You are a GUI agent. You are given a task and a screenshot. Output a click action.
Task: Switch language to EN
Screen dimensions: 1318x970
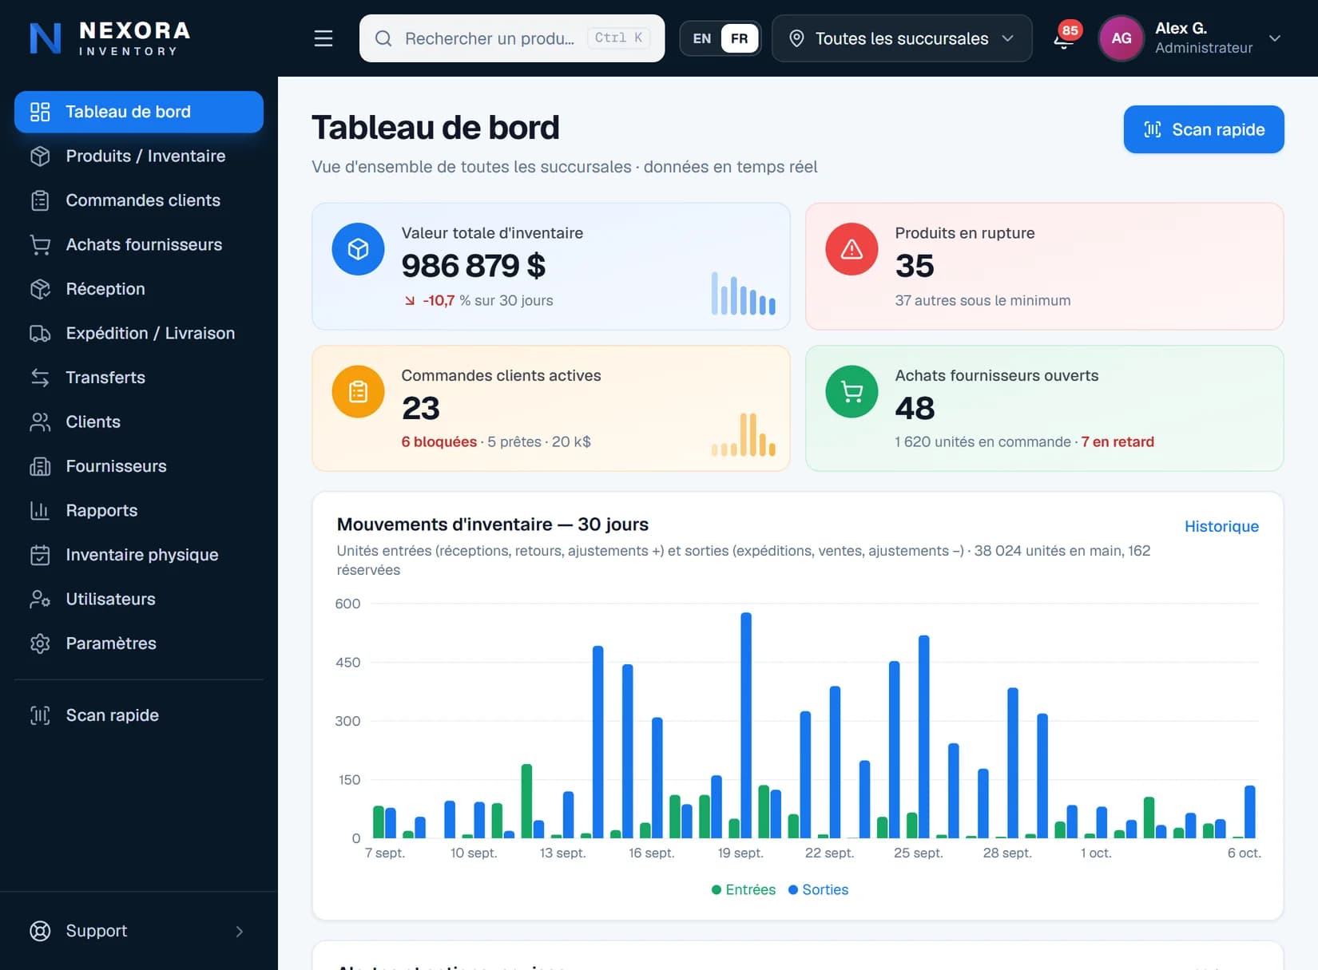click(701, 38)
